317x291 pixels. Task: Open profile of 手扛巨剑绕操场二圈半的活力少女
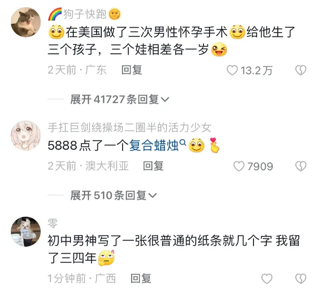(130, 128)
